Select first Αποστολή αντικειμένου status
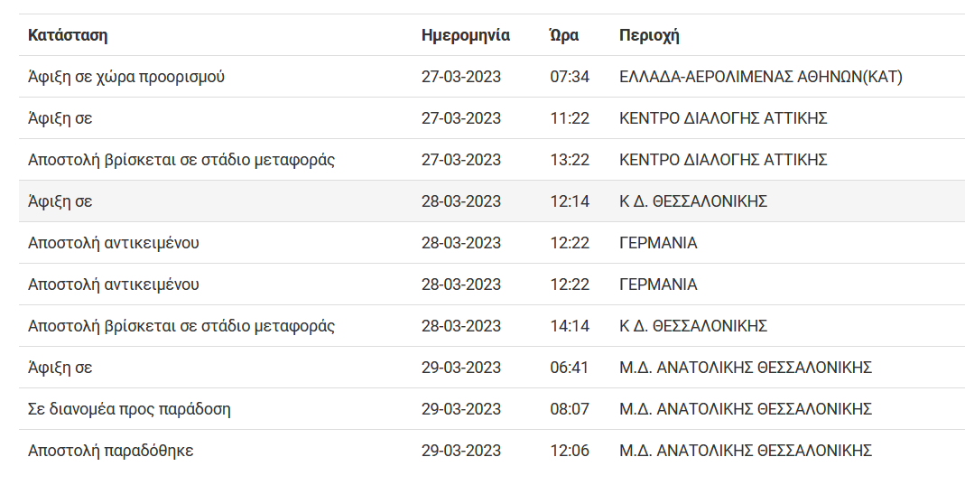The width and height of the screenshot is (965, 485). pos(113,243)
